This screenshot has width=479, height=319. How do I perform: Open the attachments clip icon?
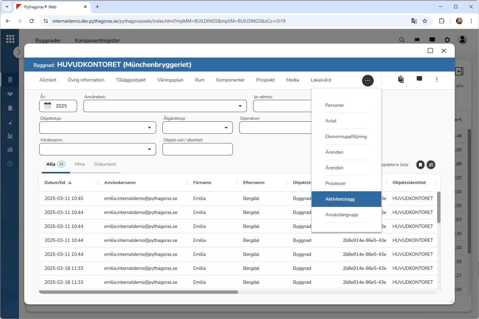coord(401,79)
